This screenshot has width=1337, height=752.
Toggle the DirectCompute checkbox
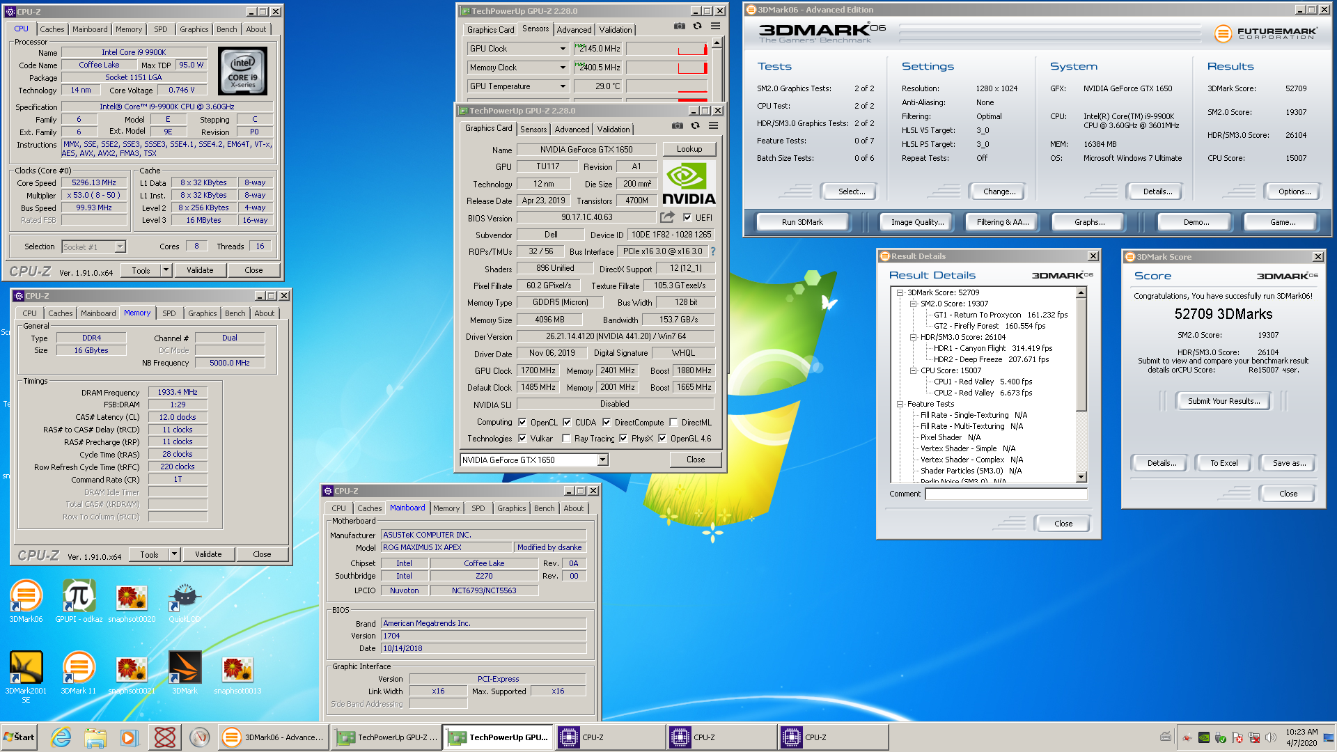point(607,422)
